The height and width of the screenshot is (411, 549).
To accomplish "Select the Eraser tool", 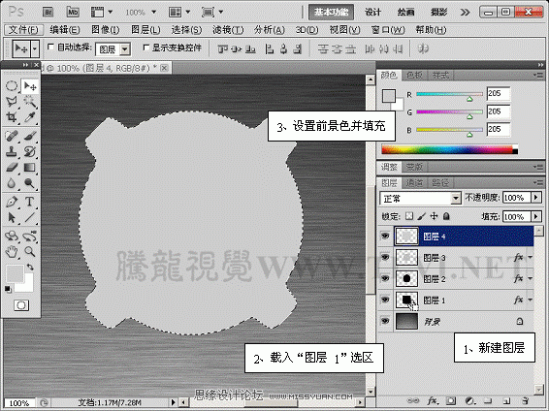I will [12, 167].
